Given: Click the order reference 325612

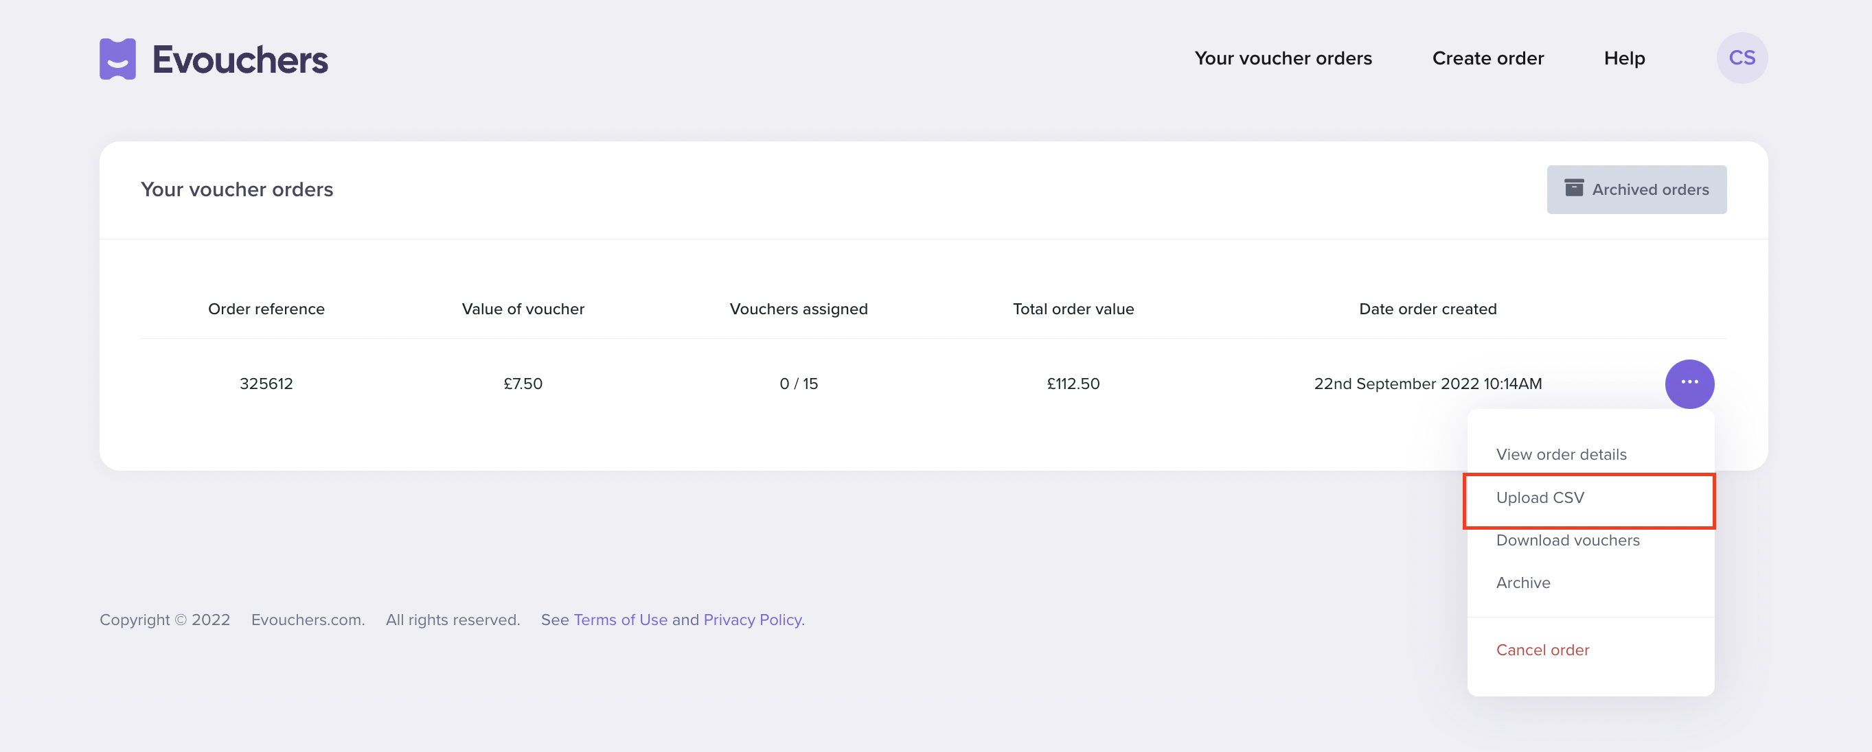Looking at the screenshot, I should 266,384.
